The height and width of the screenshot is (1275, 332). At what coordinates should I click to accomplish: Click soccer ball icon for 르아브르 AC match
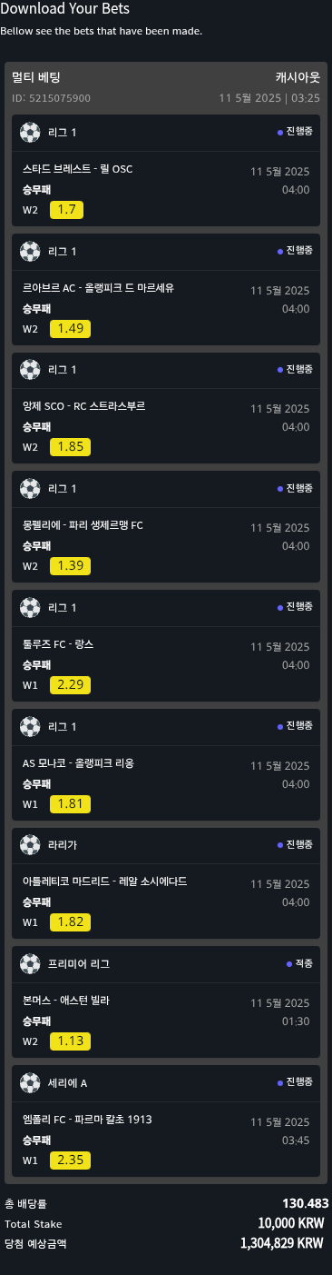[30, 251]
